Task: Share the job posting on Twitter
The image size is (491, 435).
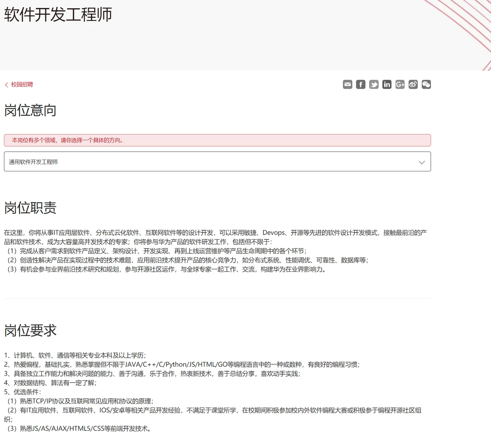Action: click(x=374, y=84)
